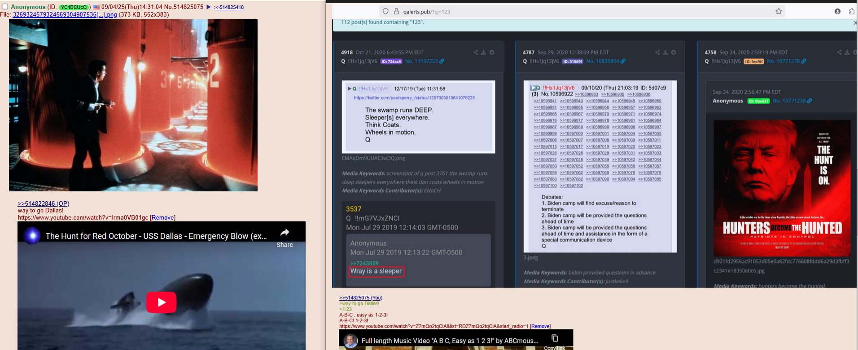
Task: Click the padlock icon beside qalerts.pub
Action: coord(396,12)
